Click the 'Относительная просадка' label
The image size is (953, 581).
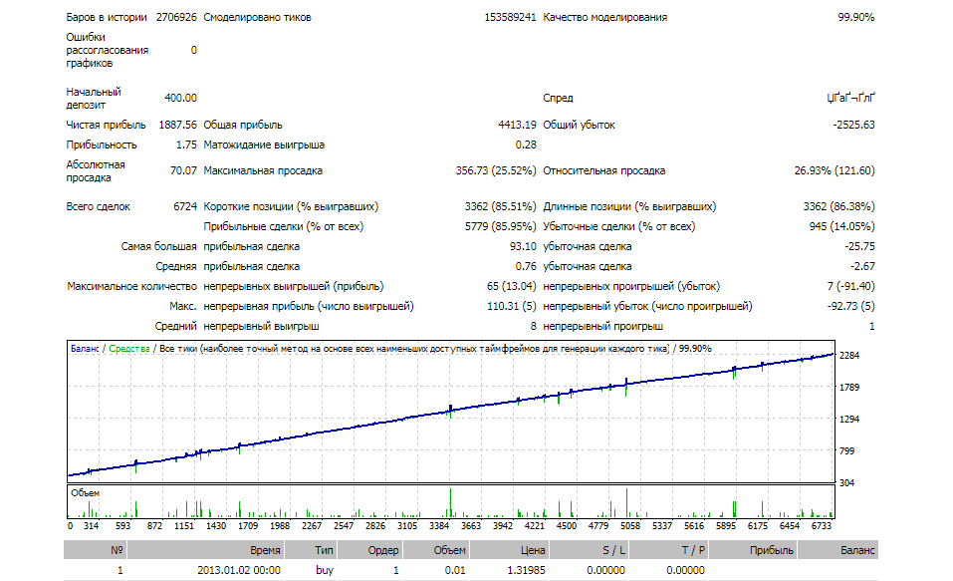point(604,170)
